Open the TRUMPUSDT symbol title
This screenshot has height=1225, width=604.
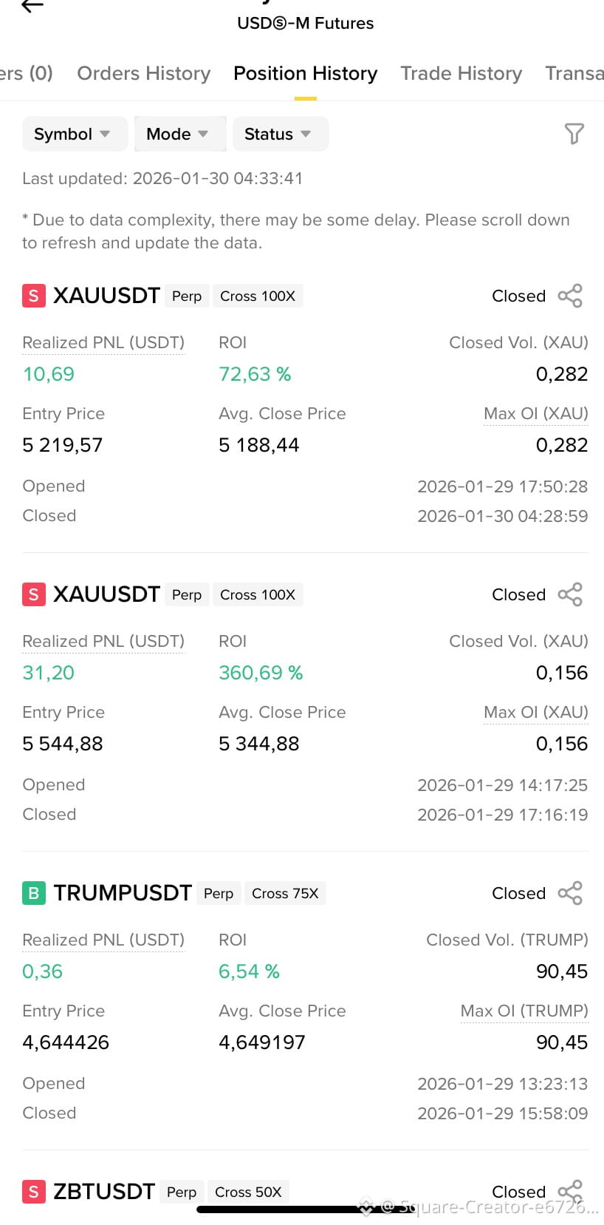pos(123,893)
